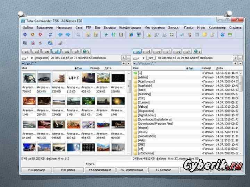250x187 pixels.
Task: Switch left panel to drive h
Action: coord(76,51)
